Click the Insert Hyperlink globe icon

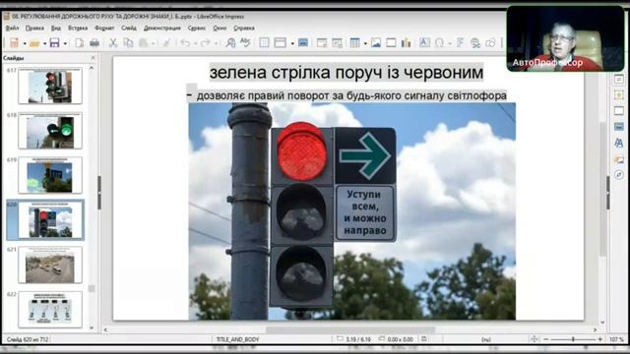click(475, 42)
